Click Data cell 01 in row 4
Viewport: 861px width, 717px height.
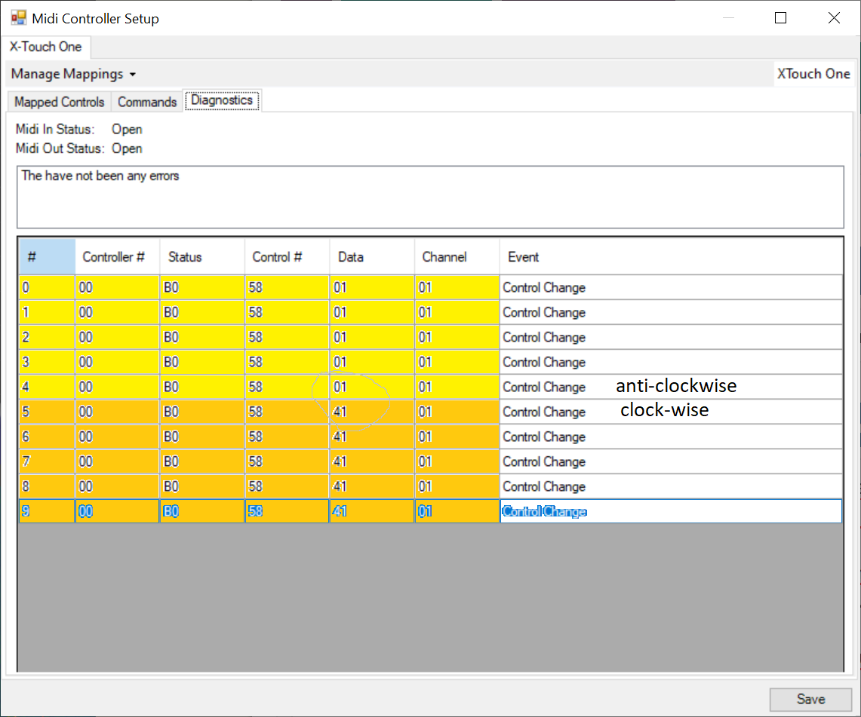pos(372,387)
